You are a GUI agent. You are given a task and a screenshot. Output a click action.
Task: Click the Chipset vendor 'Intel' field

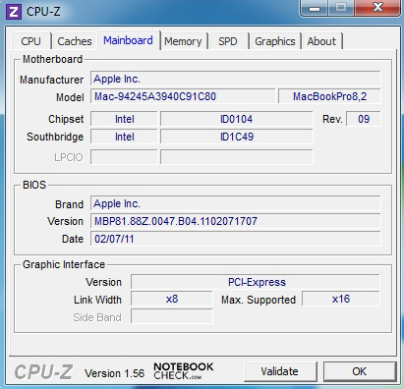[124, 119]
